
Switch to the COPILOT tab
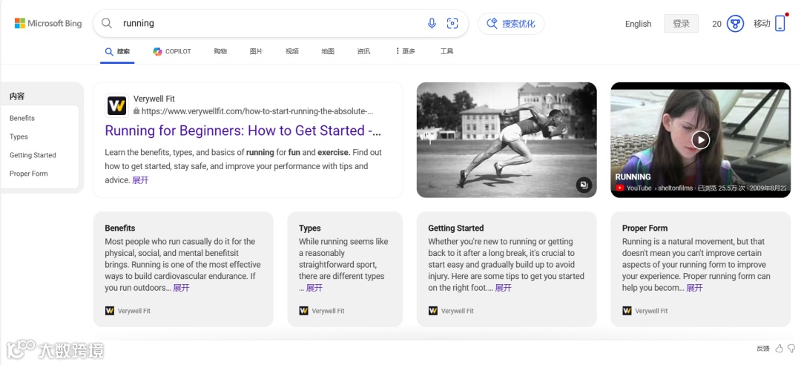point(172,52)
